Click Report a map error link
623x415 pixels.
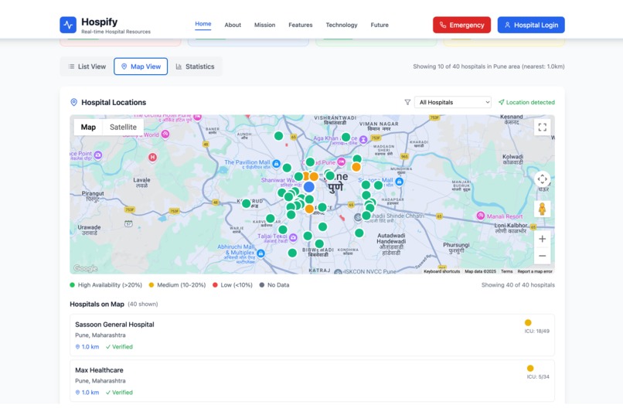coord(535,271)
